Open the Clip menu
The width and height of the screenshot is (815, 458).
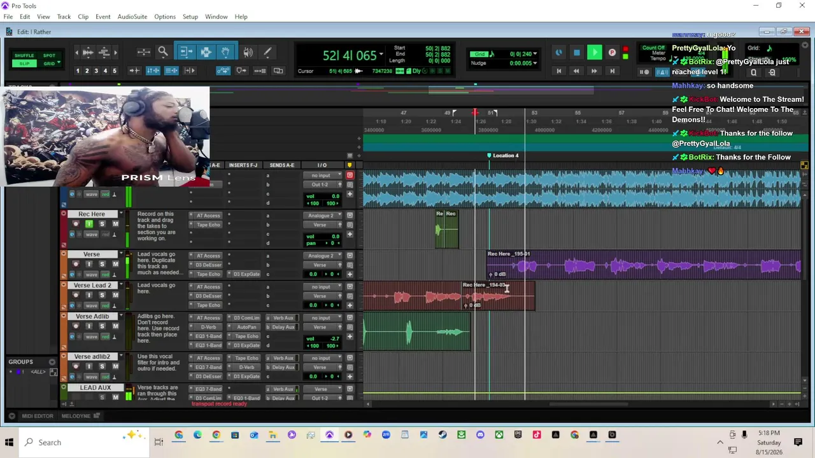[83, 17]
